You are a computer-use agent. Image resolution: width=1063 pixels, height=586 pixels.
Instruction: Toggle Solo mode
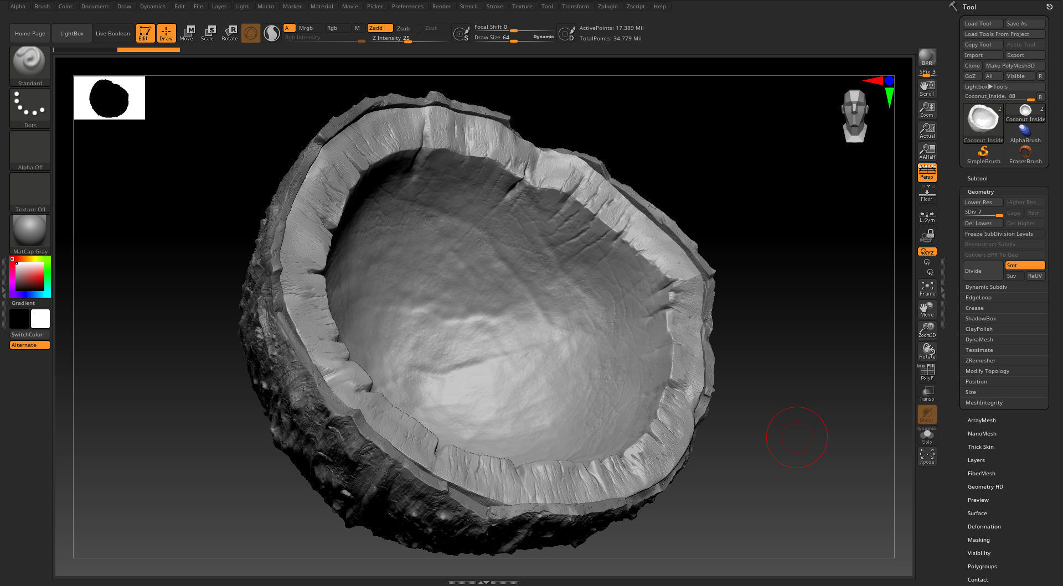click(927, 436)
